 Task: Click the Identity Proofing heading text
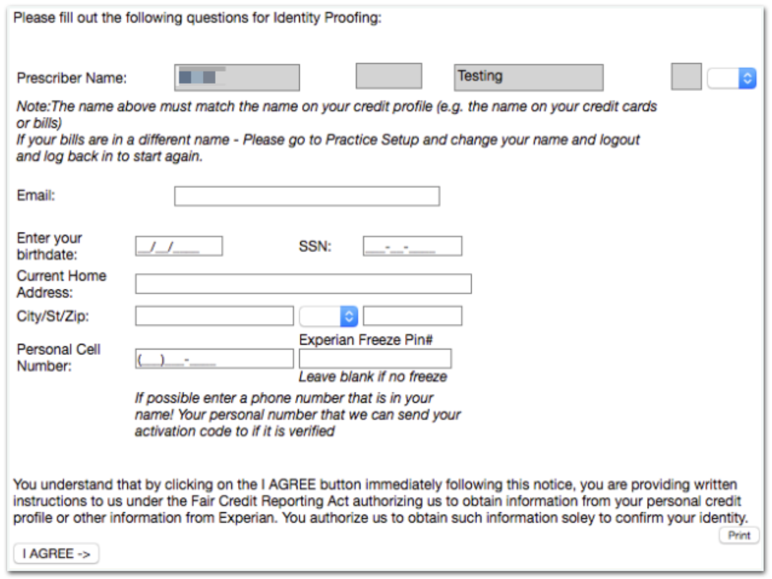[x=196, y=18]
